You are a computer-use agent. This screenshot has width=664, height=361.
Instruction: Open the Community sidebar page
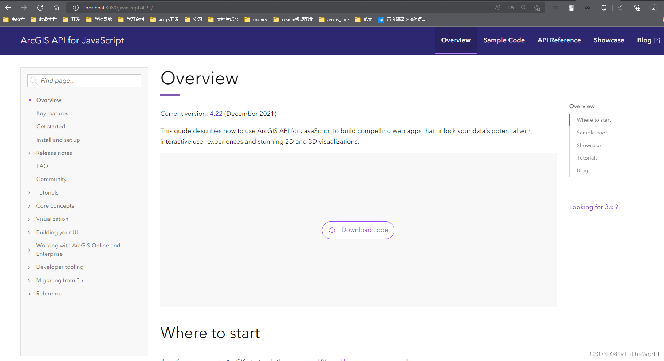point(51,179)
